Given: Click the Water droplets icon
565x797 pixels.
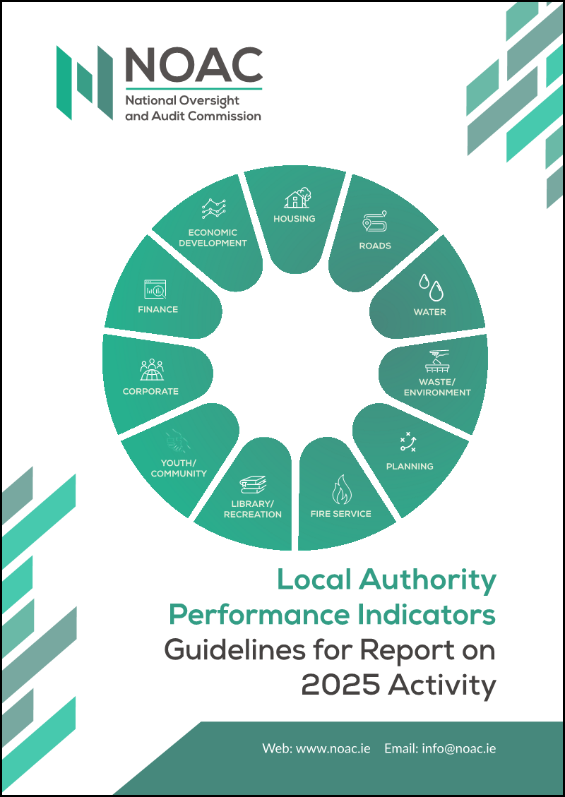Looking at the screenshot, I should click(431, 288).
